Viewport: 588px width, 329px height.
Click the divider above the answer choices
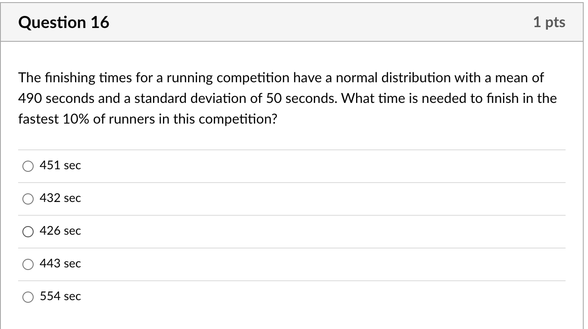(x=292, y=149)
